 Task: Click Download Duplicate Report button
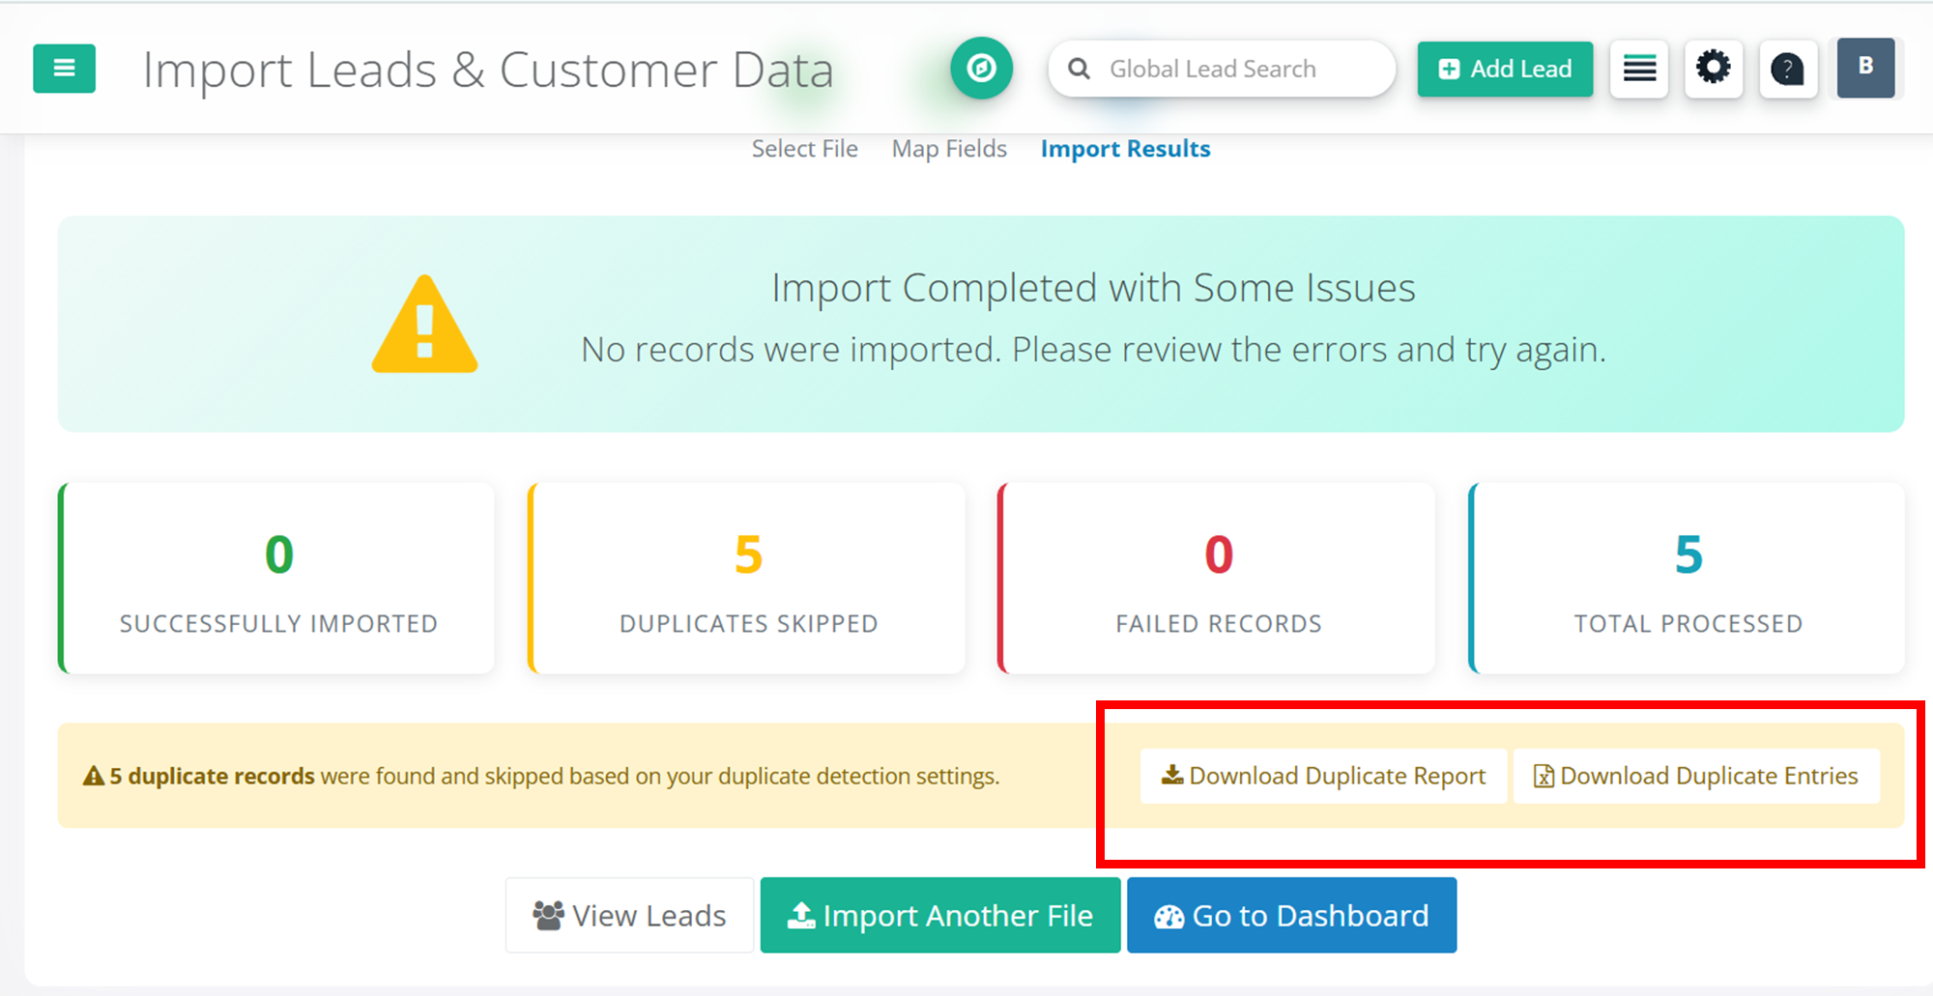(1323, 776)
